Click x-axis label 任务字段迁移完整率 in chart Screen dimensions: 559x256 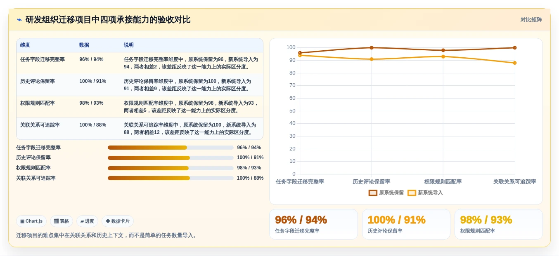tap(300, 182)
